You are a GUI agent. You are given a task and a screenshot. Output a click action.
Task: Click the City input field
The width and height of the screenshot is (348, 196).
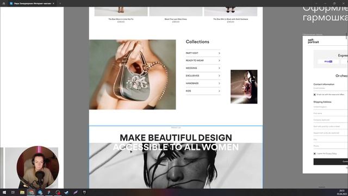pos(331,139)
